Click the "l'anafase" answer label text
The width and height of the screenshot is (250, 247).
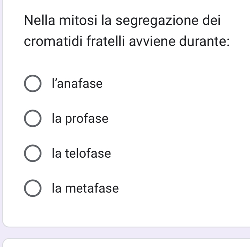coord(77,84)
